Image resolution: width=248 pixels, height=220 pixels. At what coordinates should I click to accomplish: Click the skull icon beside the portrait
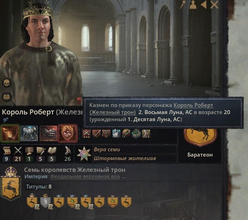point(6,83)
